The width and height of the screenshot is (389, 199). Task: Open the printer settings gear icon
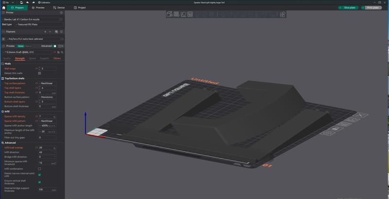pos(62,12)
